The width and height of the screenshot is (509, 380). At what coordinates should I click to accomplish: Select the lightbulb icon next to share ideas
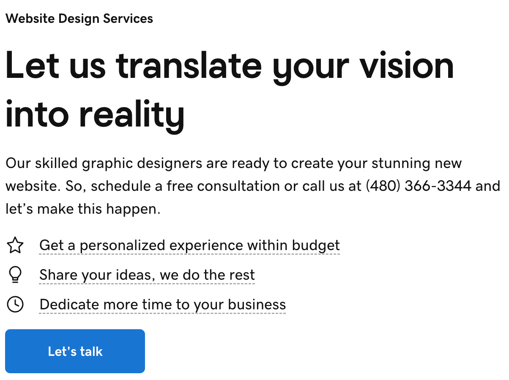15,274
